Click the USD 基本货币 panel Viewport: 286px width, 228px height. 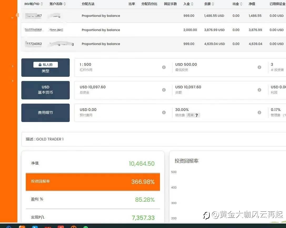coord(46,90)
